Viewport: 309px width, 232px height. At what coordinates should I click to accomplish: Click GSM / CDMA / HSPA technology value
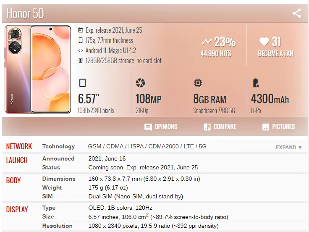point(147,146)
